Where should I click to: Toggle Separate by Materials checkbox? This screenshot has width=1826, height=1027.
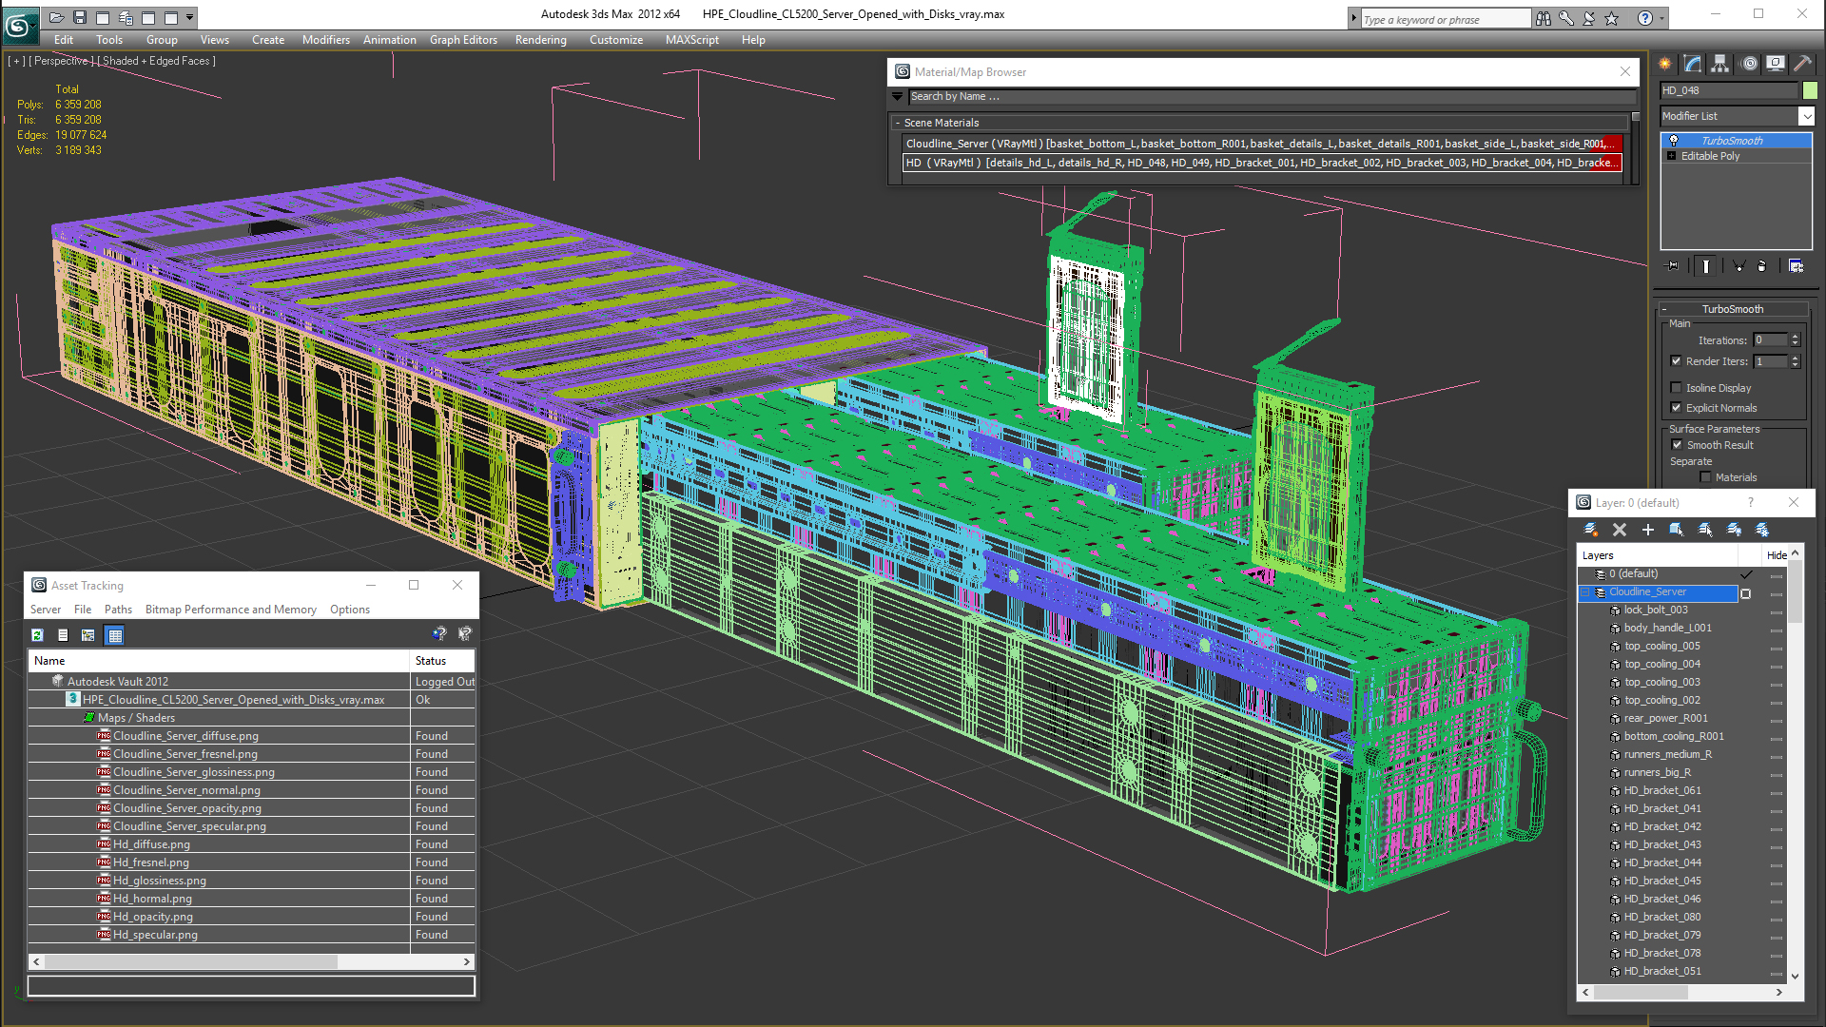[1706, 477]
